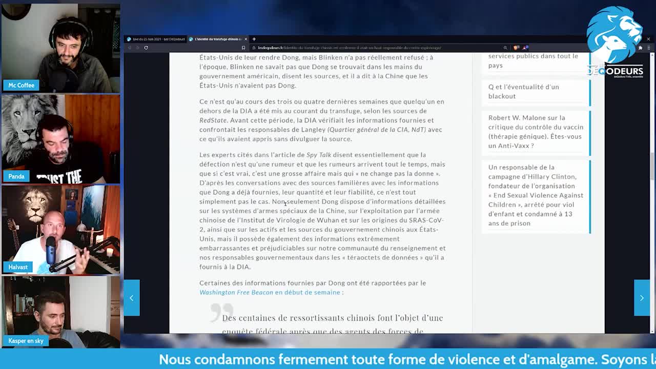Open a new browser tab

[254, 39]
